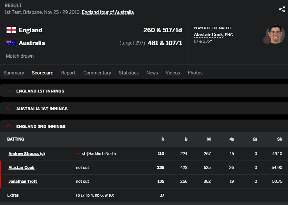Click the red badge on Cook's photo
The width and height of the screenshot is (288, 205).
click(x=267, y=40)
